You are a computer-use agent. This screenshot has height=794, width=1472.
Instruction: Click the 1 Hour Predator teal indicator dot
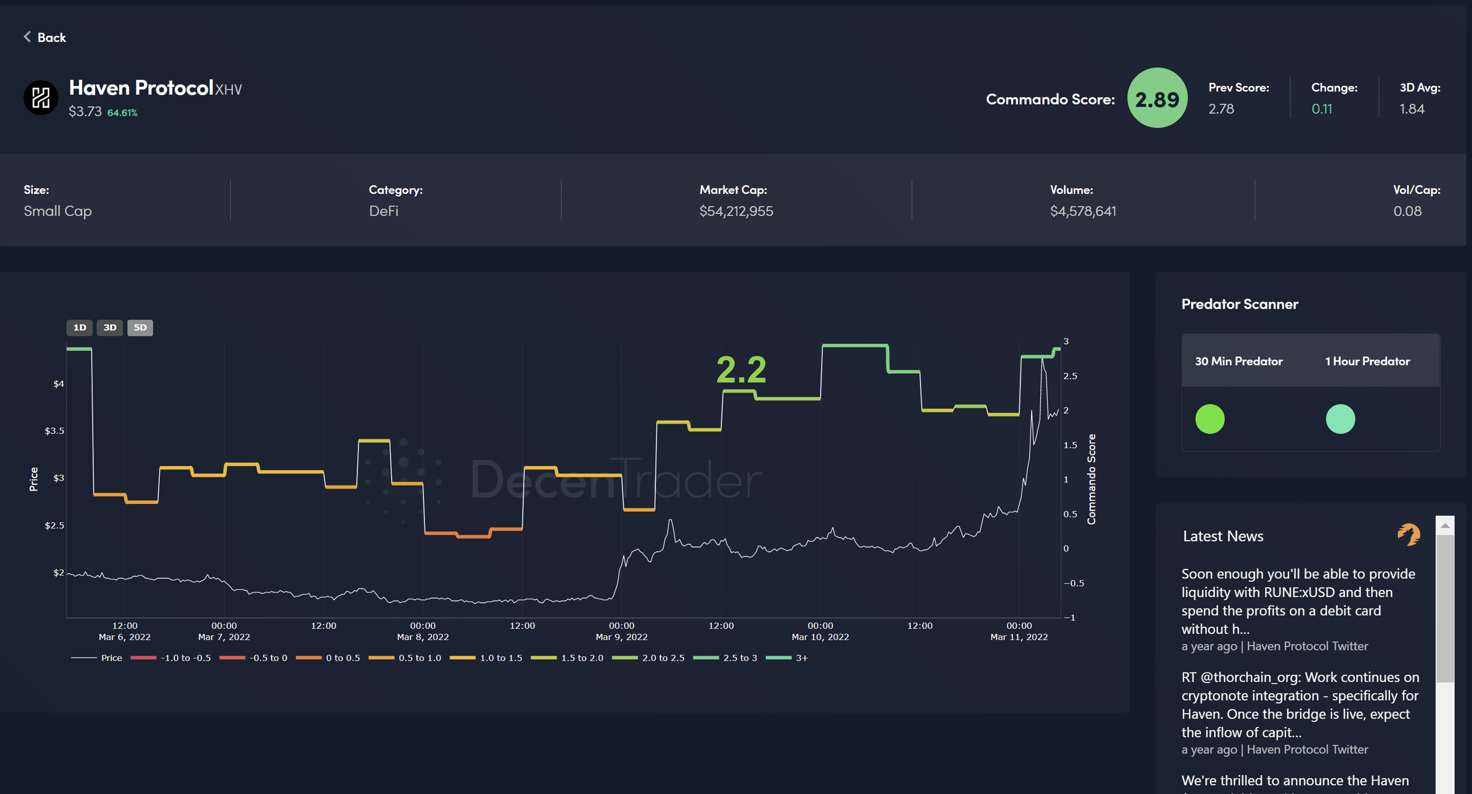[1340, 419]
